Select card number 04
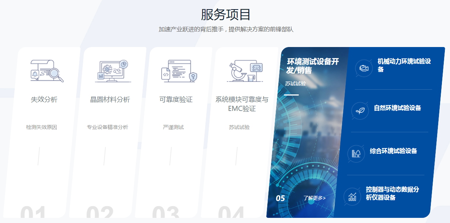 [231, 213]
